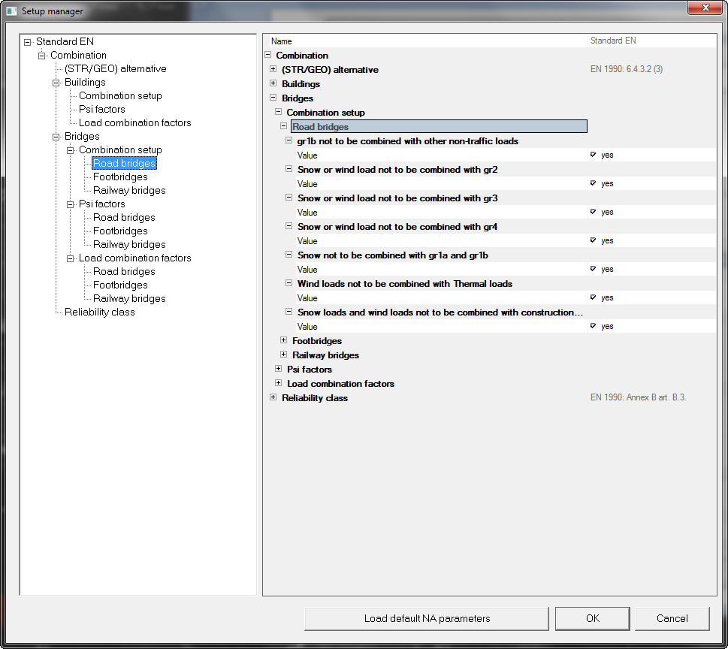Collapse Bridges Psi factors in left tree
The height and width of the screenshot is (649, 728).
coord(71,204)
